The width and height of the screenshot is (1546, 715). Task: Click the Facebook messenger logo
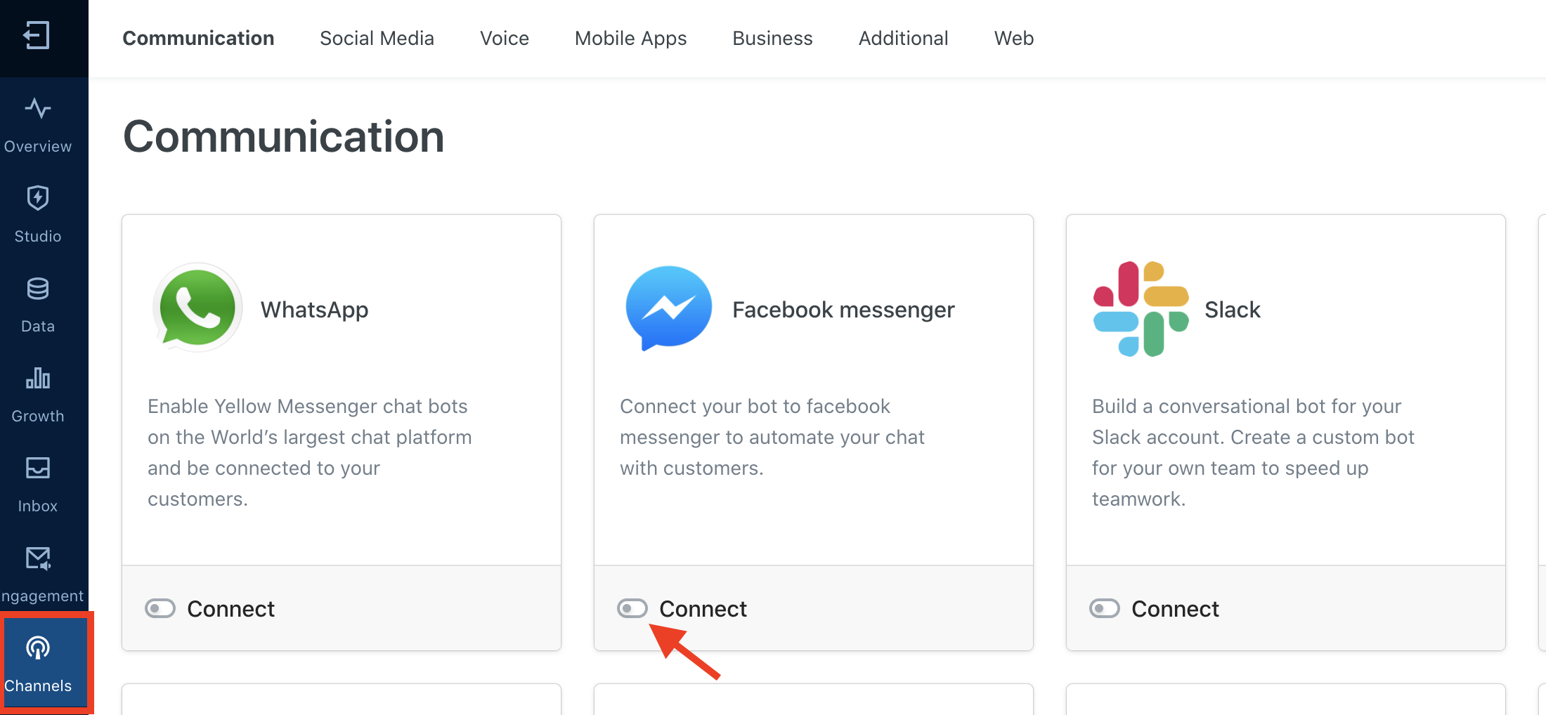(668, 308)
